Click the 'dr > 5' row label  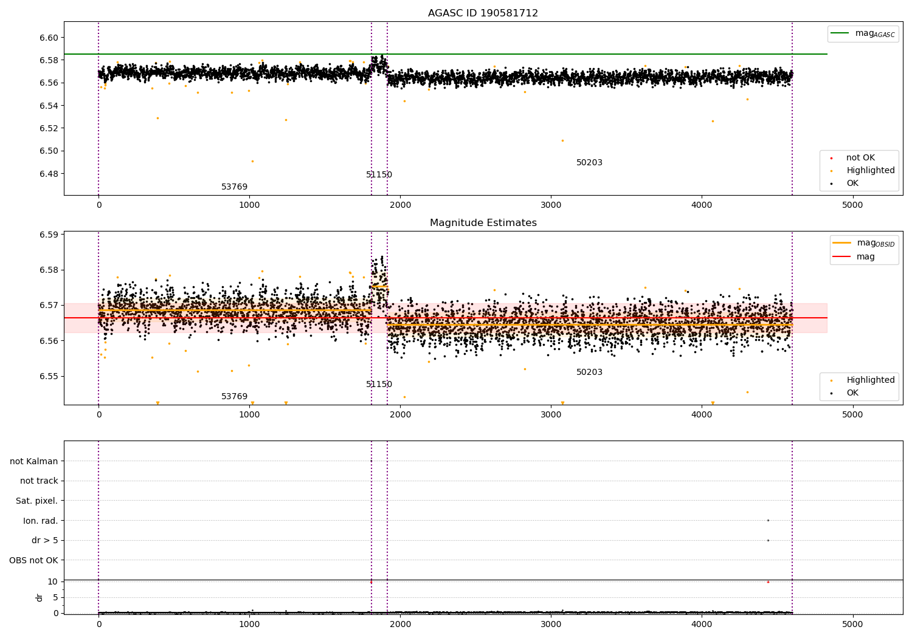45,540
